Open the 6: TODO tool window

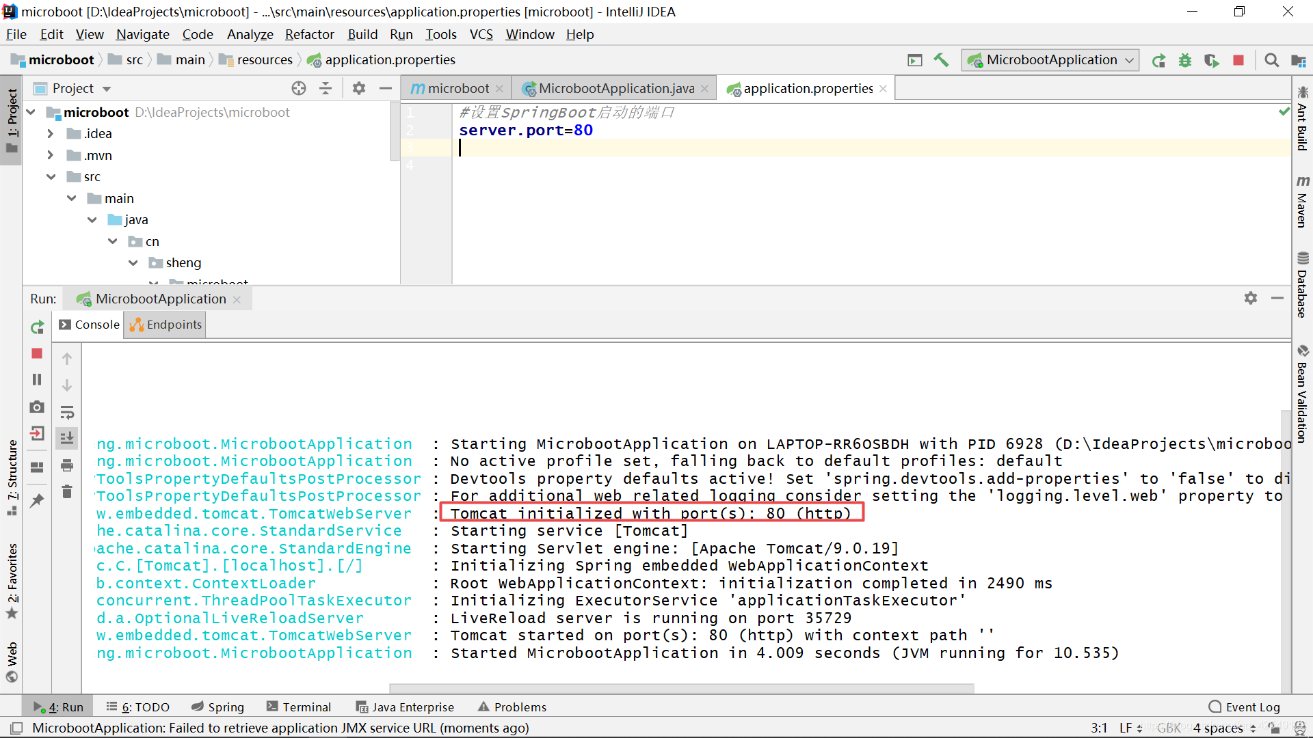[137, 707]
